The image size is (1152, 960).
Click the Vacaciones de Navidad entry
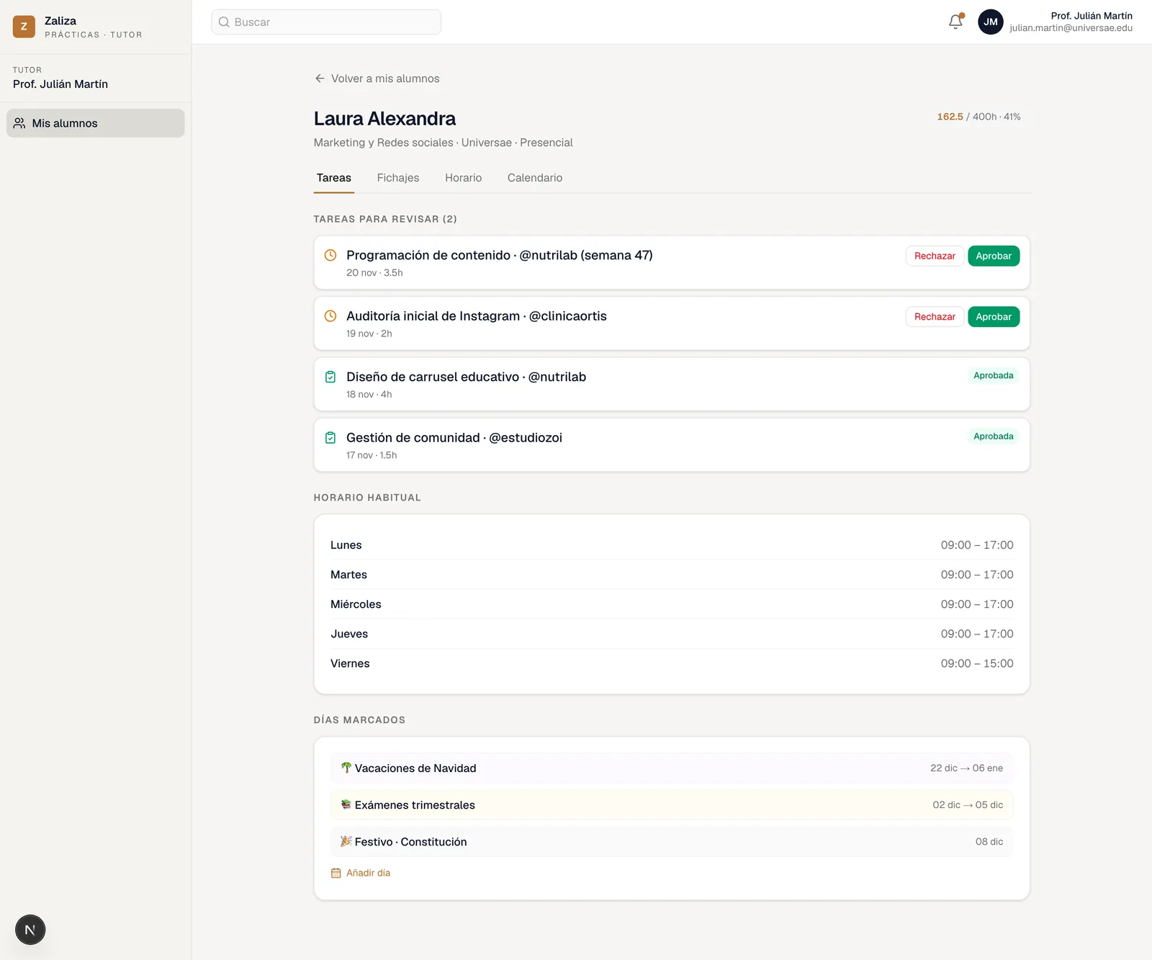click(672, 768)
